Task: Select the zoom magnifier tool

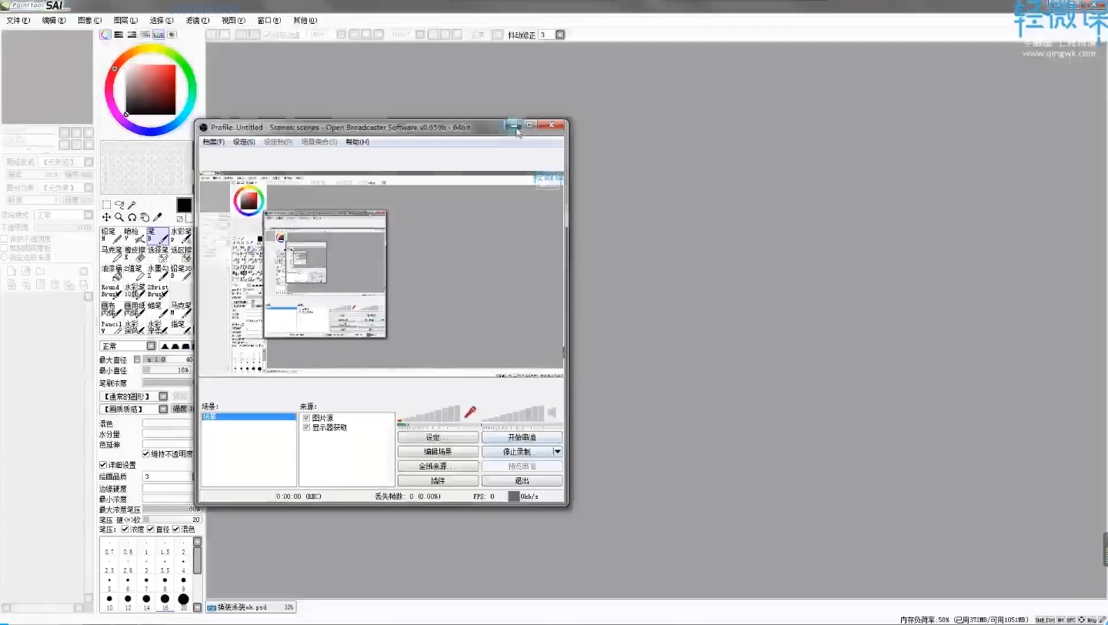Action: pos(119,218)
